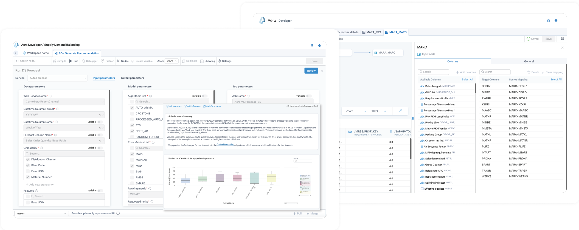Toggle the variable switch for Granularity
The height and width of the screenshot is (230, 579).
100,148
